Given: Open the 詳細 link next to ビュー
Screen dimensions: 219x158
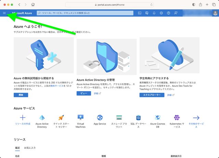Looking at the screenshot, I should pos(97,93).
